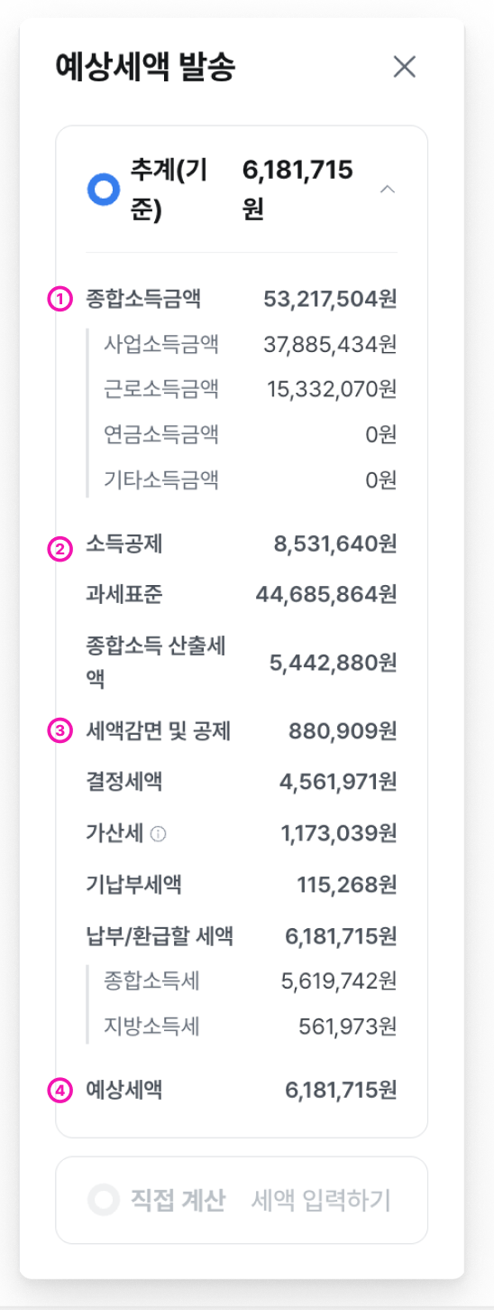Select the 추계(기준) radio option
This screenshot has width=494, height=1310.
click(x=104, y=189)
